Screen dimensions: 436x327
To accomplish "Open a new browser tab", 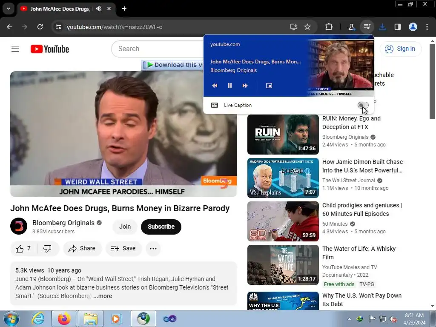I will point(124,9).
